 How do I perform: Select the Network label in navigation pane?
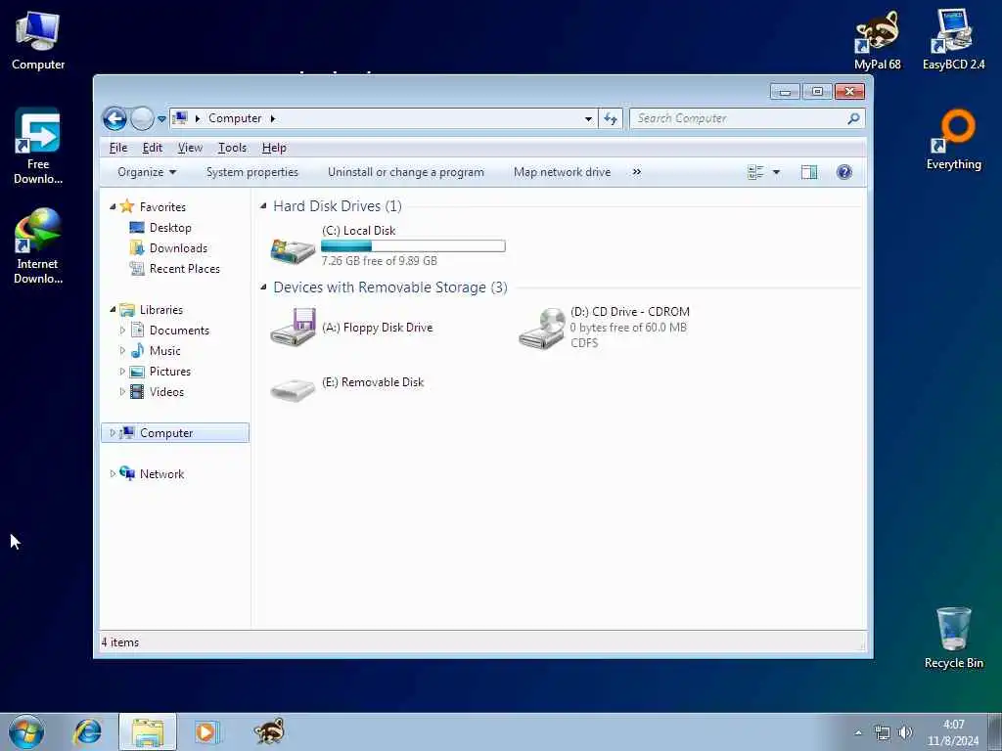click(161, 474)
